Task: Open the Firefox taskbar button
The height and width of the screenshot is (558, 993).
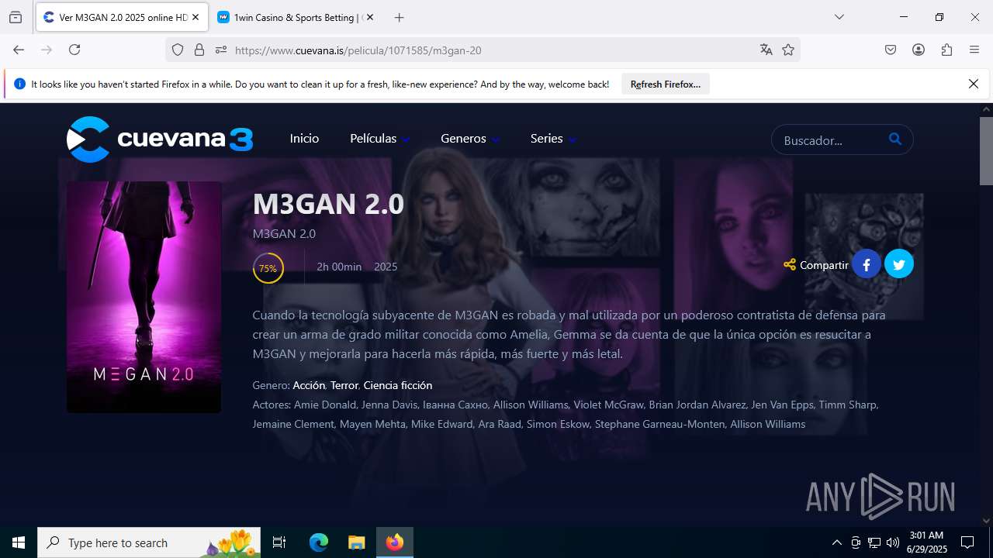Action: (395, 542)
